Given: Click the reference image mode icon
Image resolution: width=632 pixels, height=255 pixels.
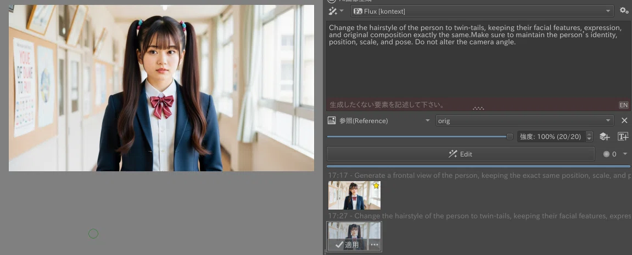Looking at the screenshot, I should [x=332, y=120].
